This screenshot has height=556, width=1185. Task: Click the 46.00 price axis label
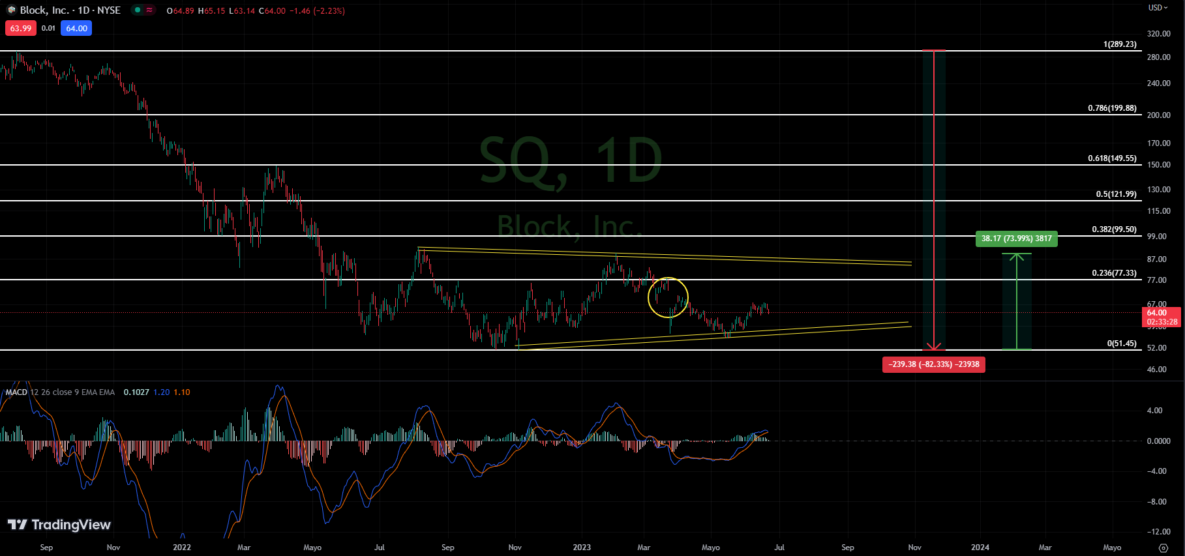tap(1156, 370)
